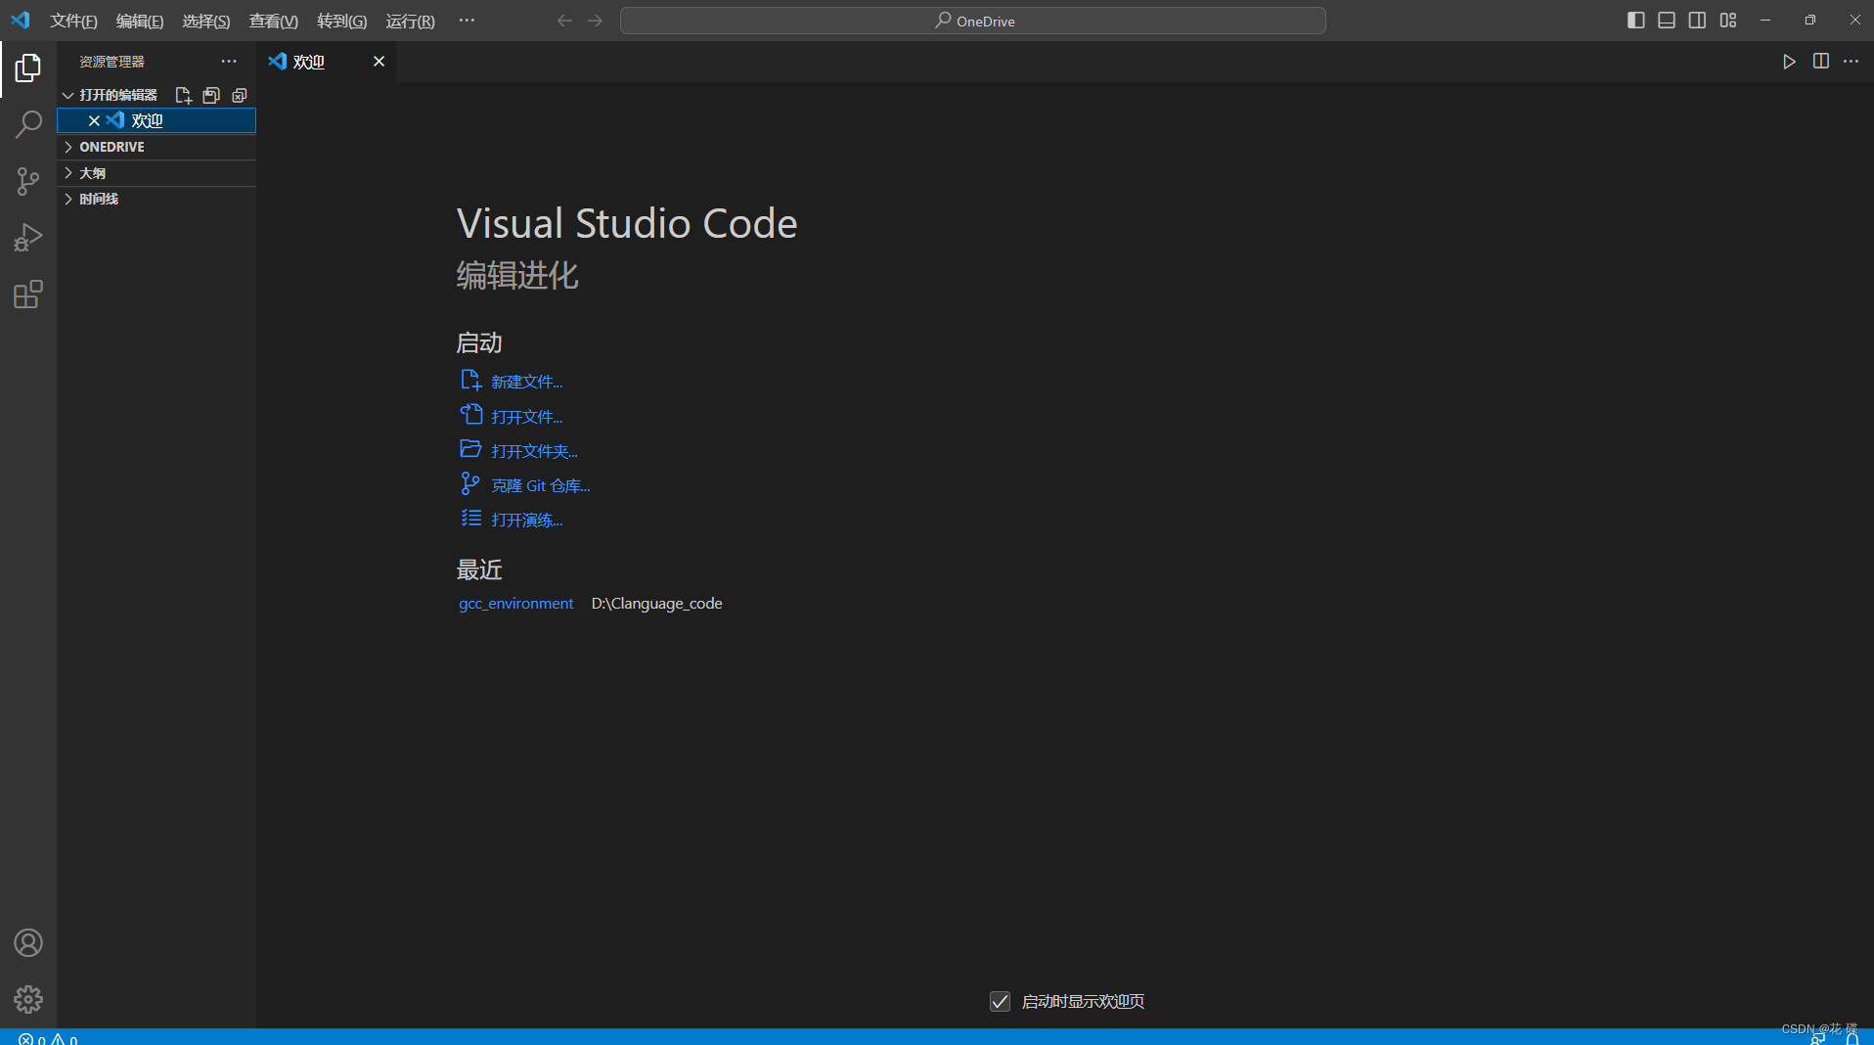Open the menu bar overflow ellipsis
The width and height of the screenshot is (1874, 1045).
467,21
